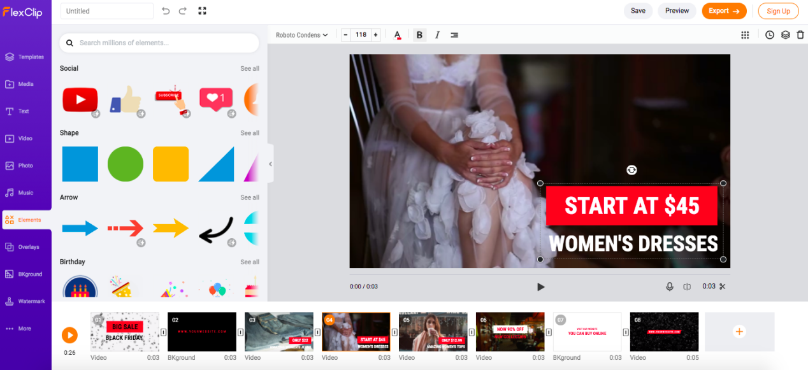See all Birthday elements
This screenshot has height=370, width=808.
coord(250,262)
